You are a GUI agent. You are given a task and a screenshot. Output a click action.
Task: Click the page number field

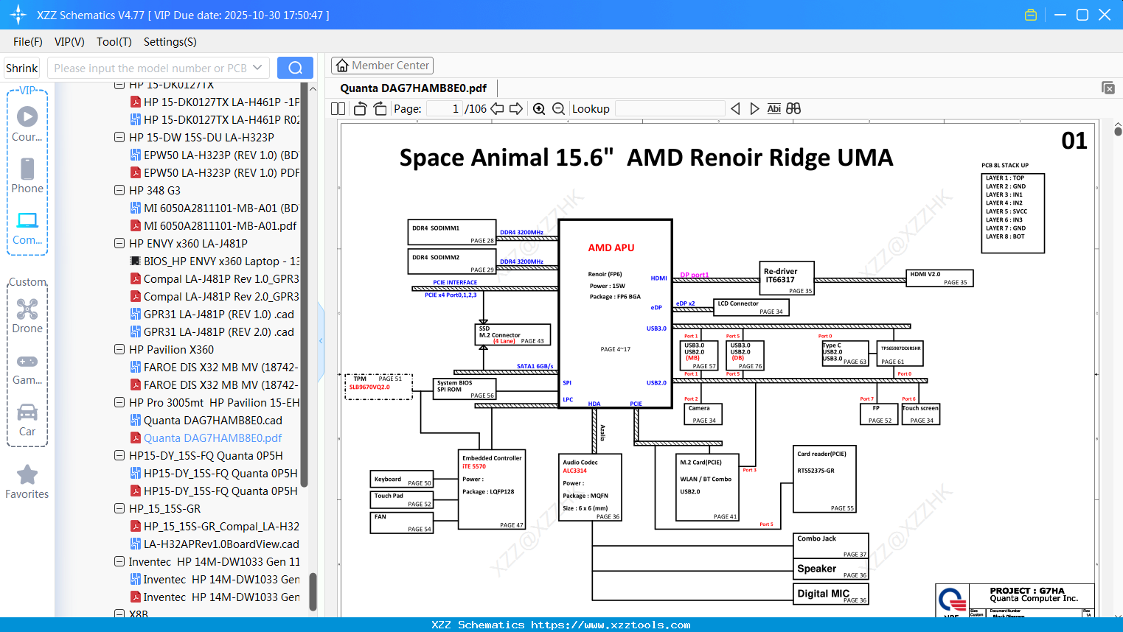pyautogui.click(x=445, y=109)
